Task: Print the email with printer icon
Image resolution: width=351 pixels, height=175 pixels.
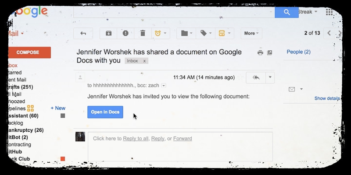Action: pyautogui.click(x=260, y=52)
